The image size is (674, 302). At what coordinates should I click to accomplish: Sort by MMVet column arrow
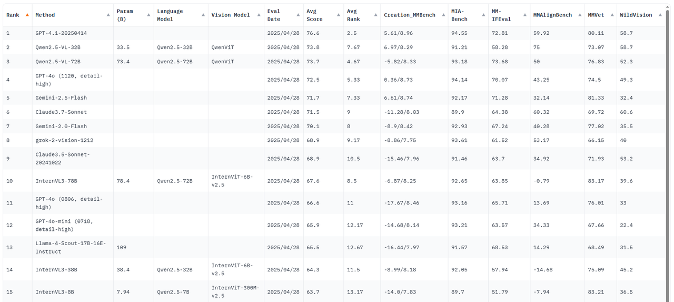click(612, 15)
